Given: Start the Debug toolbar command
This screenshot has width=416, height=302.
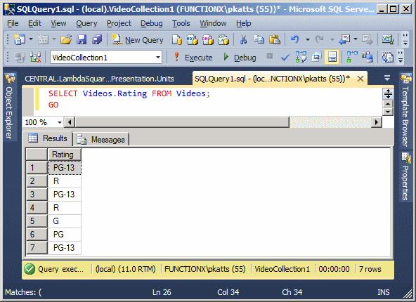Looking at the screenshot, I should [x=240, y=58].
